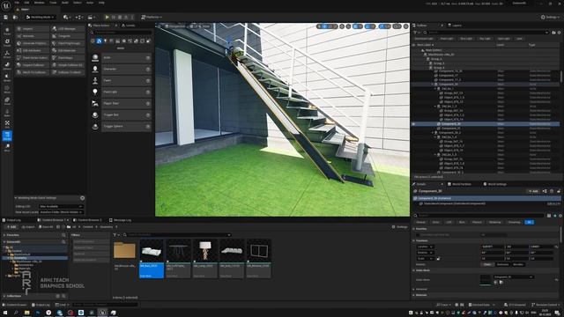Select Lights category in Place Actors
This screenshot has height=317, width=564.
click(x=105, y=41)
